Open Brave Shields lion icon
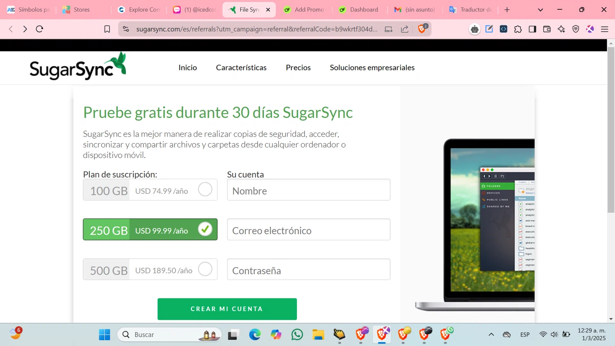The height and width of the screenshot is (346, 615). click(x=422, y=29)
